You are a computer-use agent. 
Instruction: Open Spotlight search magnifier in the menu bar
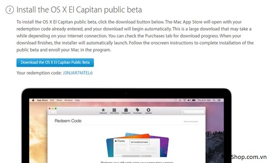pos(214,100)
